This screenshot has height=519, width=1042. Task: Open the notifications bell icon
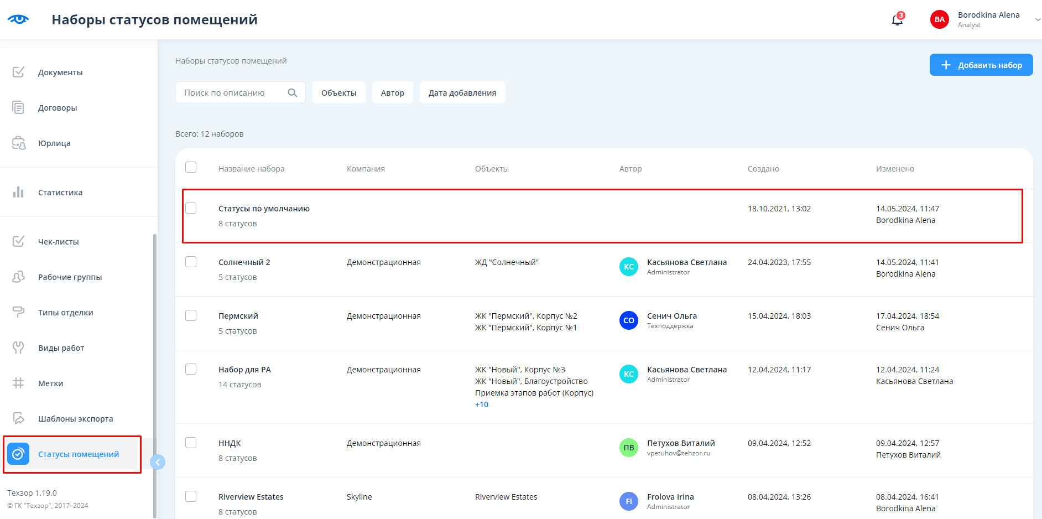coord(897,20)
